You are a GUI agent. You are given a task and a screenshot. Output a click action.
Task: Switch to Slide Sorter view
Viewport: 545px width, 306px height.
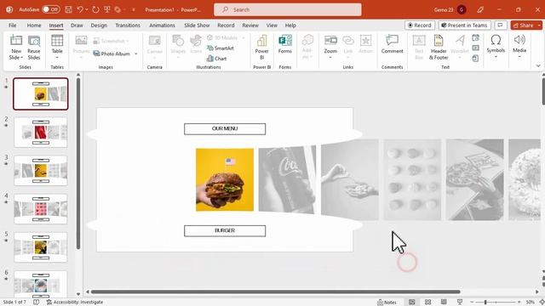click(427, 303)
